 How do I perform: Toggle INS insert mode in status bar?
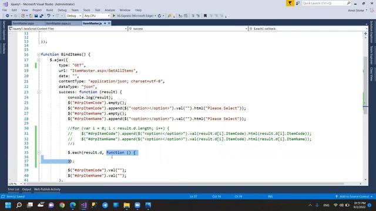pos(270,196)
